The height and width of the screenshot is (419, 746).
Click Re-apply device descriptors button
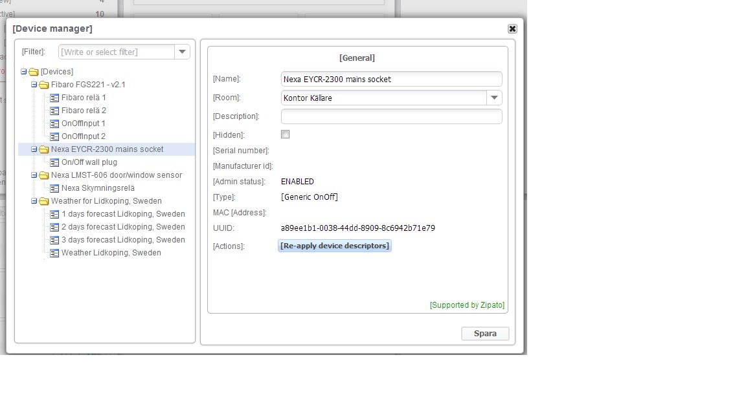(334, 246)
